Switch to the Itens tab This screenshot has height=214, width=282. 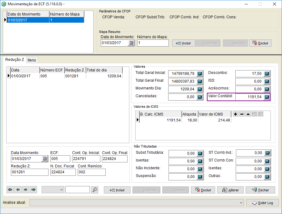pos(32,60)
